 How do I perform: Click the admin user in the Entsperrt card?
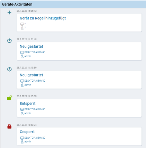pyautogui.click(x=28, y=113)
